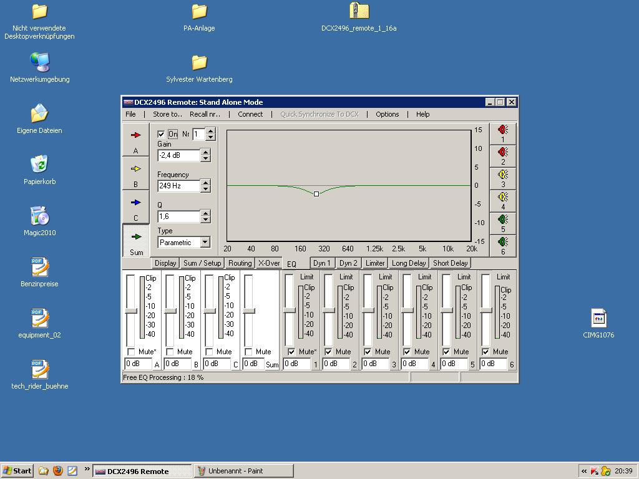Mute input channel A

(x=131, y=352)
